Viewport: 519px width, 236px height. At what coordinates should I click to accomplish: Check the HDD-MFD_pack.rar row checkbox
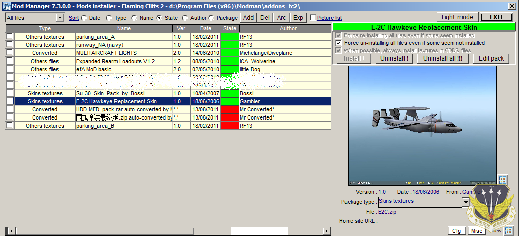coord(10,109)
